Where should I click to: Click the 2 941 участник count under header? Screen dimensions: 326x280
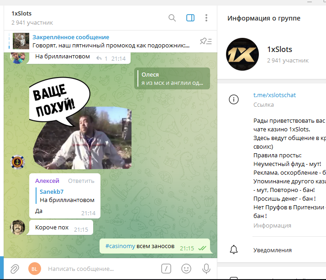tap(32, 23)
